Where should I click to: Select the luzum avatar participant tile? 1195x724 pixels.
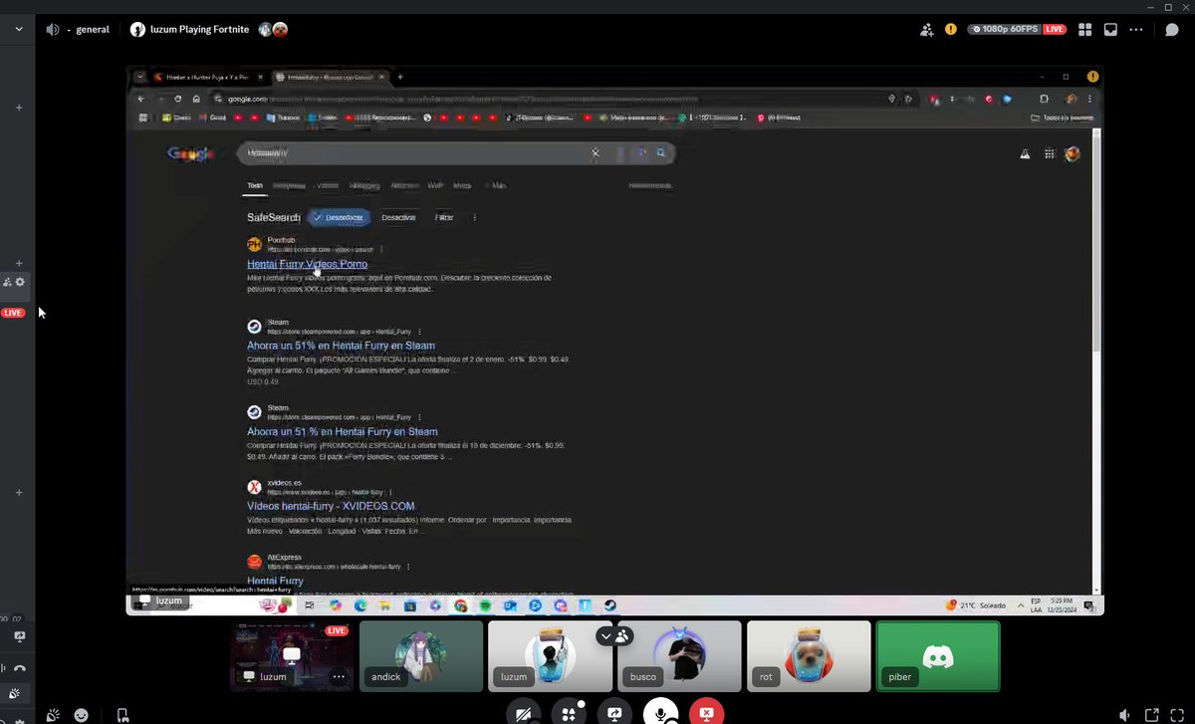coord(550,655)
